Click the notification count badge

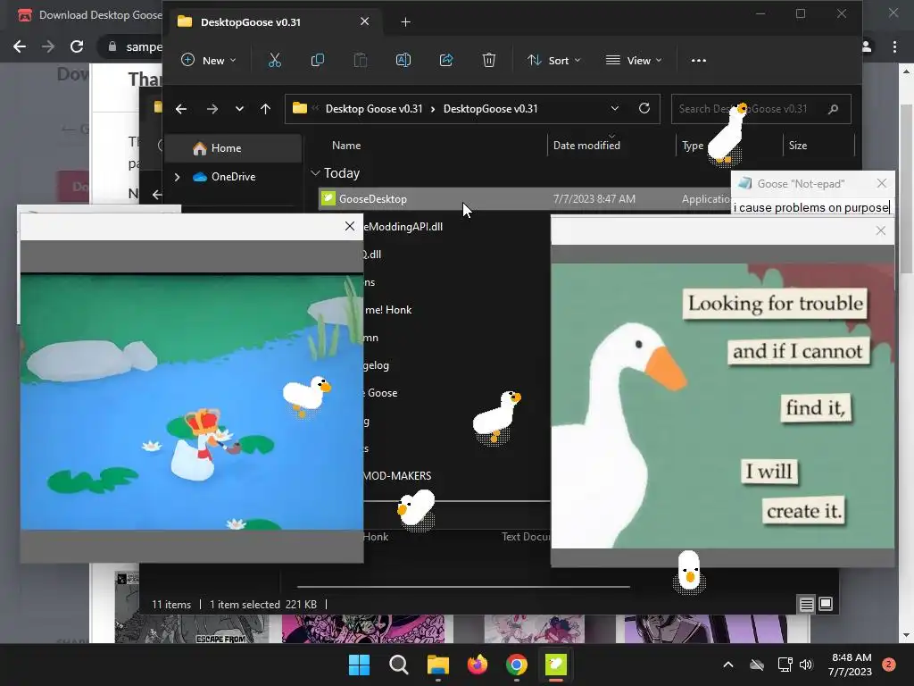point(888,665)
